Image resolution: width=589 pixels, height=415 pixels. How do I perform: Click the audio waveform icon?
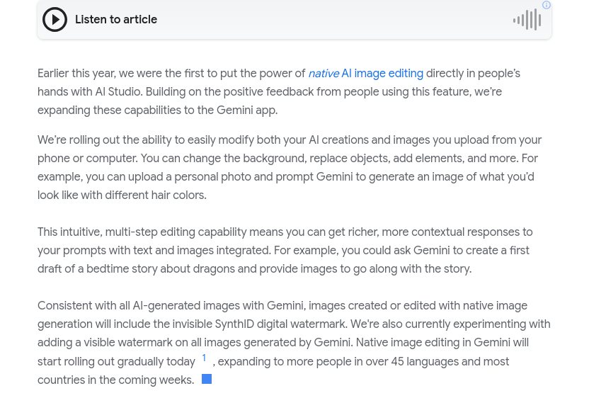[527, 20]
